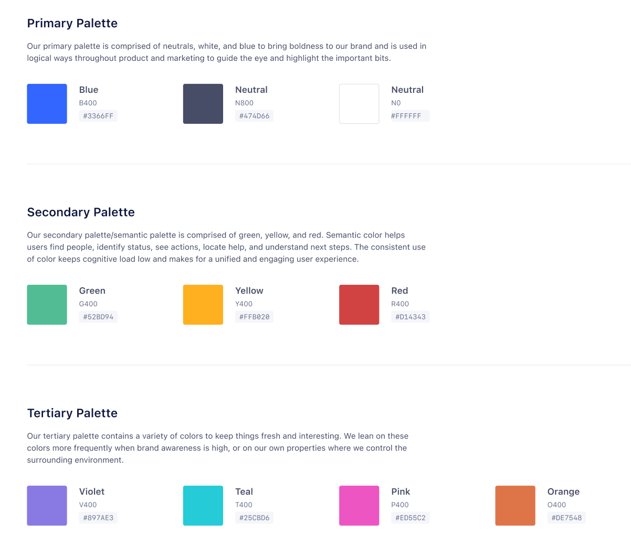Click the #FFFFFF hex code chip
631x548 pixels.
click(x=410, y=116)
